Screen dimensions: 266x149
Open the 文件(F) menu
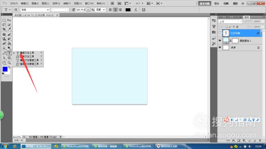14,3
